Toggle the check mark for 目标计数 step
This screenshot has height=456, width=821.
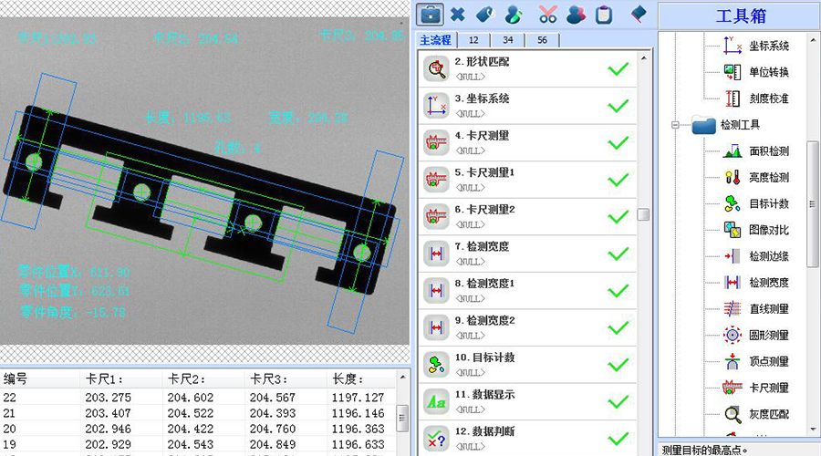click(618, 365)
